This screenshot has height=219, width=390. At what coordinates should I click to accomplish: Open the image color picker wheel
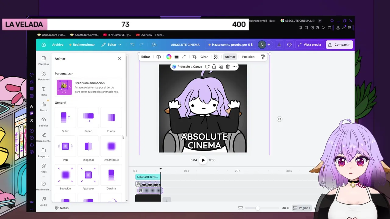(x=169, y=57)
